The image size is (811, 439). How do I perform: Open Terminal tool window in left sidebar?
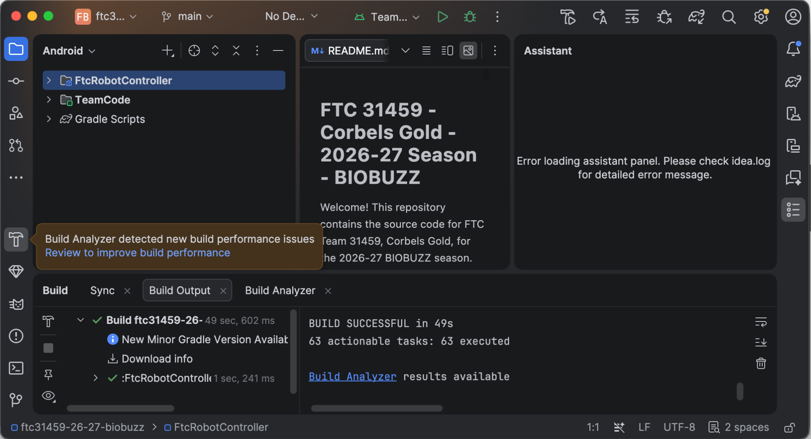16,368
